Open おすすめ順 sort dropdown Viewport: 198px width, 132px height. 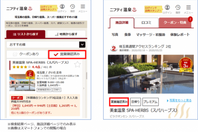[x=46, y=45]
